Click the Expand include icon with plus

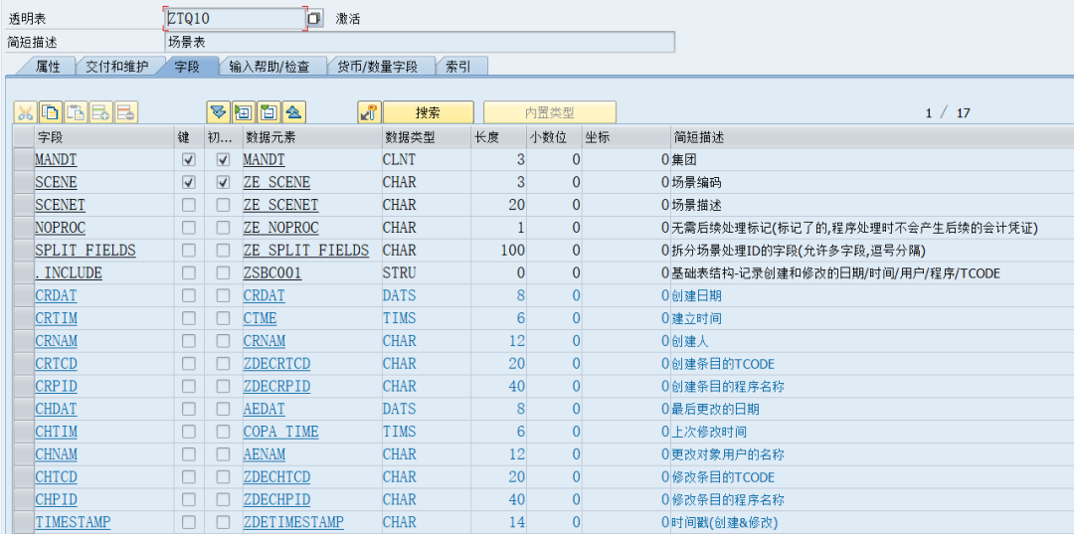click(244, 112)
